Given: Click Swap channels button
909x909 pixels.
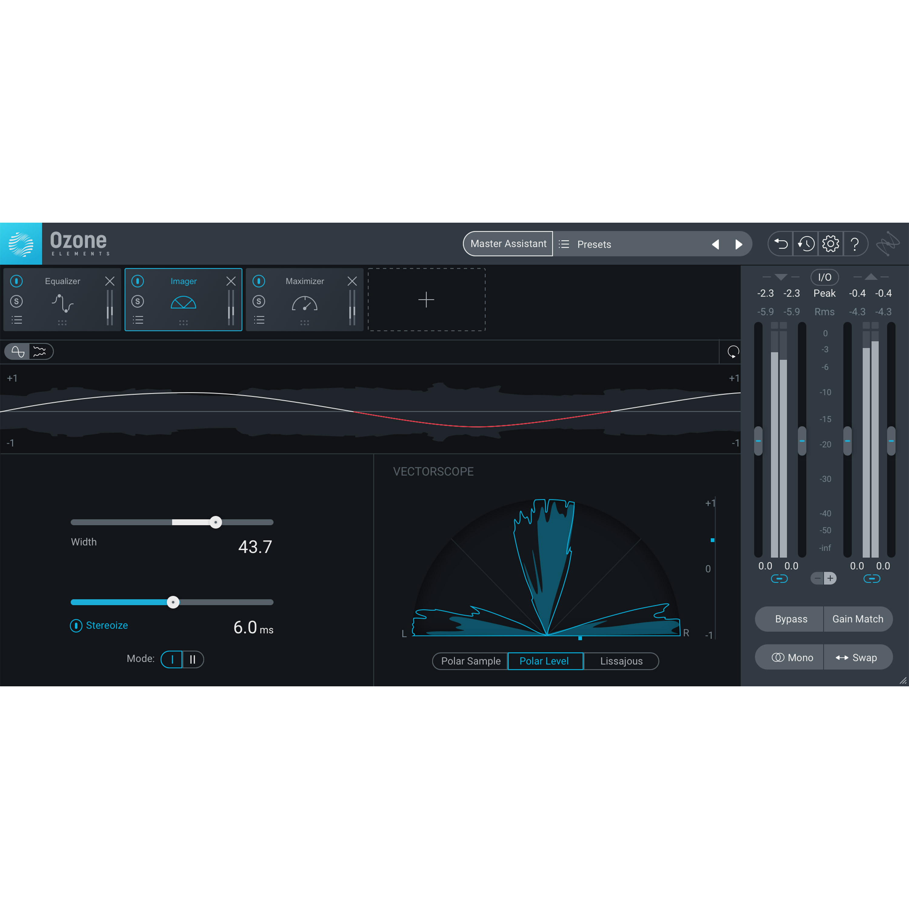Looking at the screenshot, I should click(x=858, y=657).
